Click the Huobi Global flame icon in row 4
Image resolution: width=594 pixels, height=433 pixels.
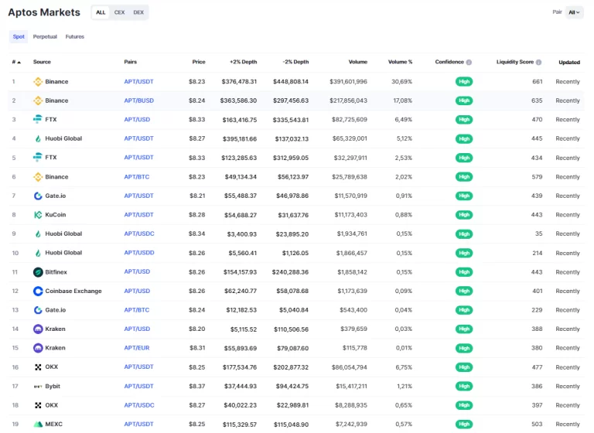[38, 138]
